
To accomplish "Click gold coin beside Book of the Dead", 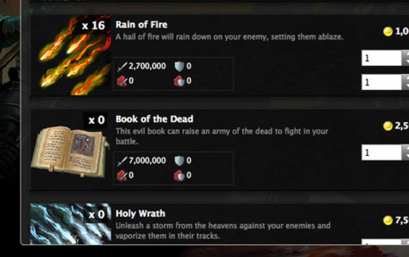I will click(388, 126).
